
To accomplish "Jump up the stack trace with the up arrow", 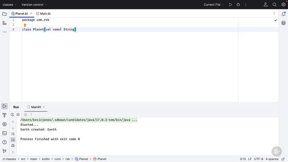I will (x=13, y=122).
